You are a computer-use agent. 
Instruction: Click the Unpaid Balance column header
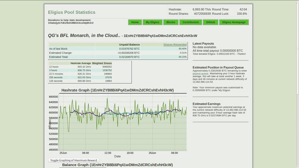click(129, 45)
